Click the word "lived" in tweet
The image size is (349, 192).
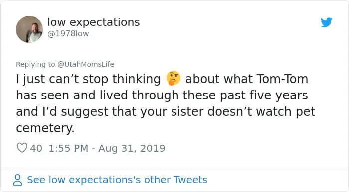[x=114, y=95]
